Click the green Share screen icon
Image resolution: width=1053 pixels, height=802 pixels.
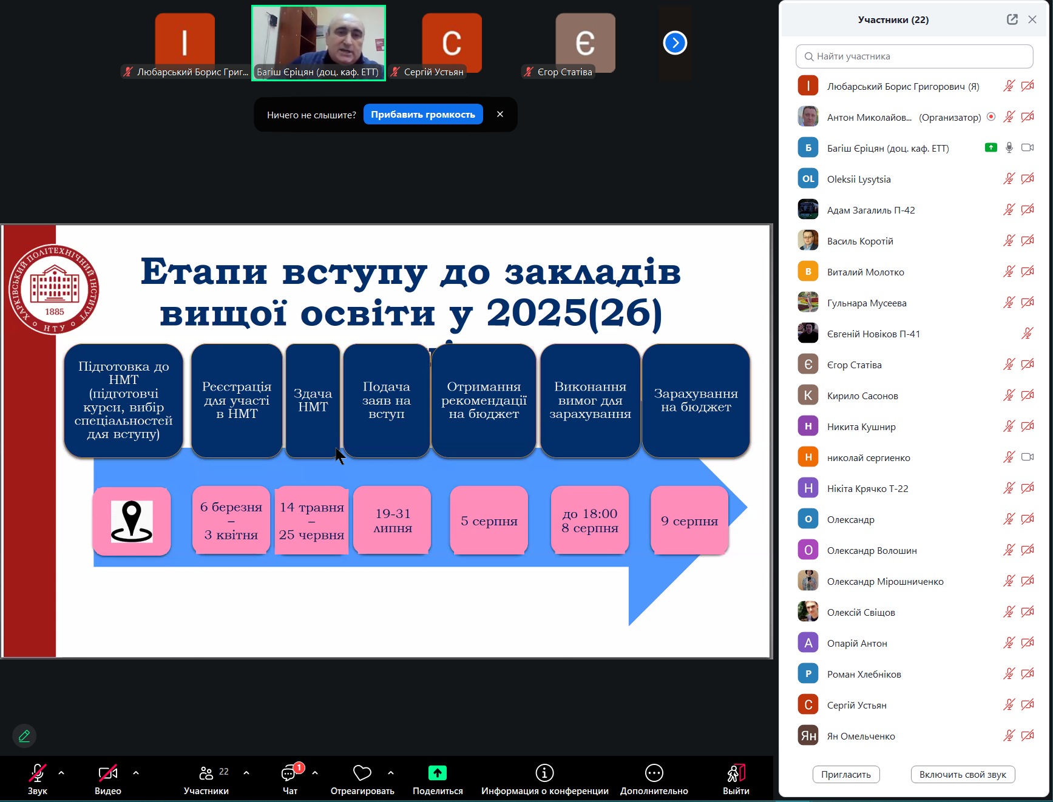tap(437, 773)
